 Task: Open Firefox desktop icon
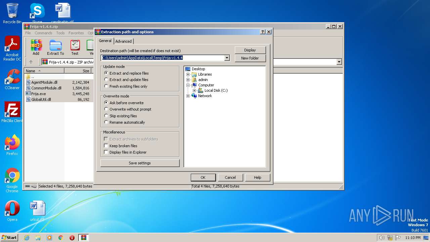[x=12, y=145]
